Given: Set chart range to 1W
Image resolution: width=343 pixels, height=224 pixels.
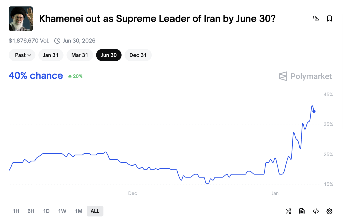Looking at the screenshot, I should click(x=62, y=211).
